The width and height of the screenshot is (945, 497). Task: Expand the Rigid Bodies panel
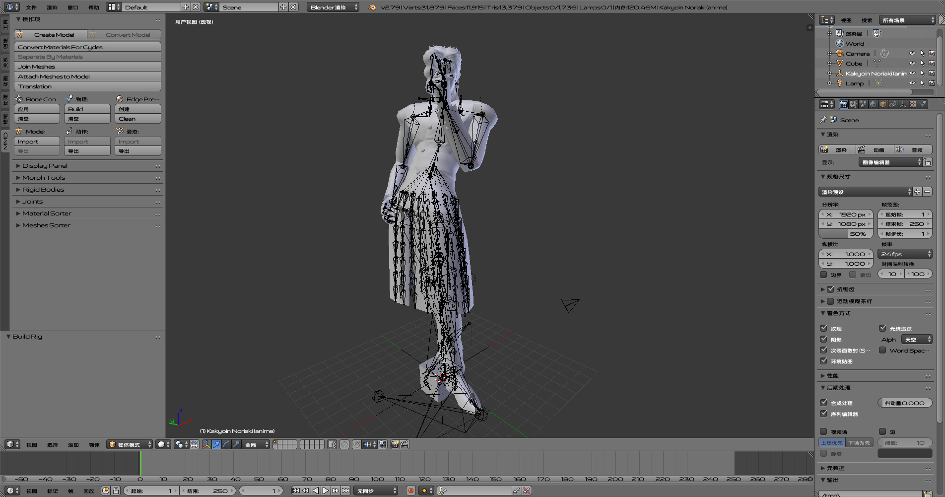(x=43, y=189)
